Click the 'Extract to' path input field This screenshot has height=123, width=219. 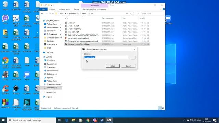pos(106,57)
